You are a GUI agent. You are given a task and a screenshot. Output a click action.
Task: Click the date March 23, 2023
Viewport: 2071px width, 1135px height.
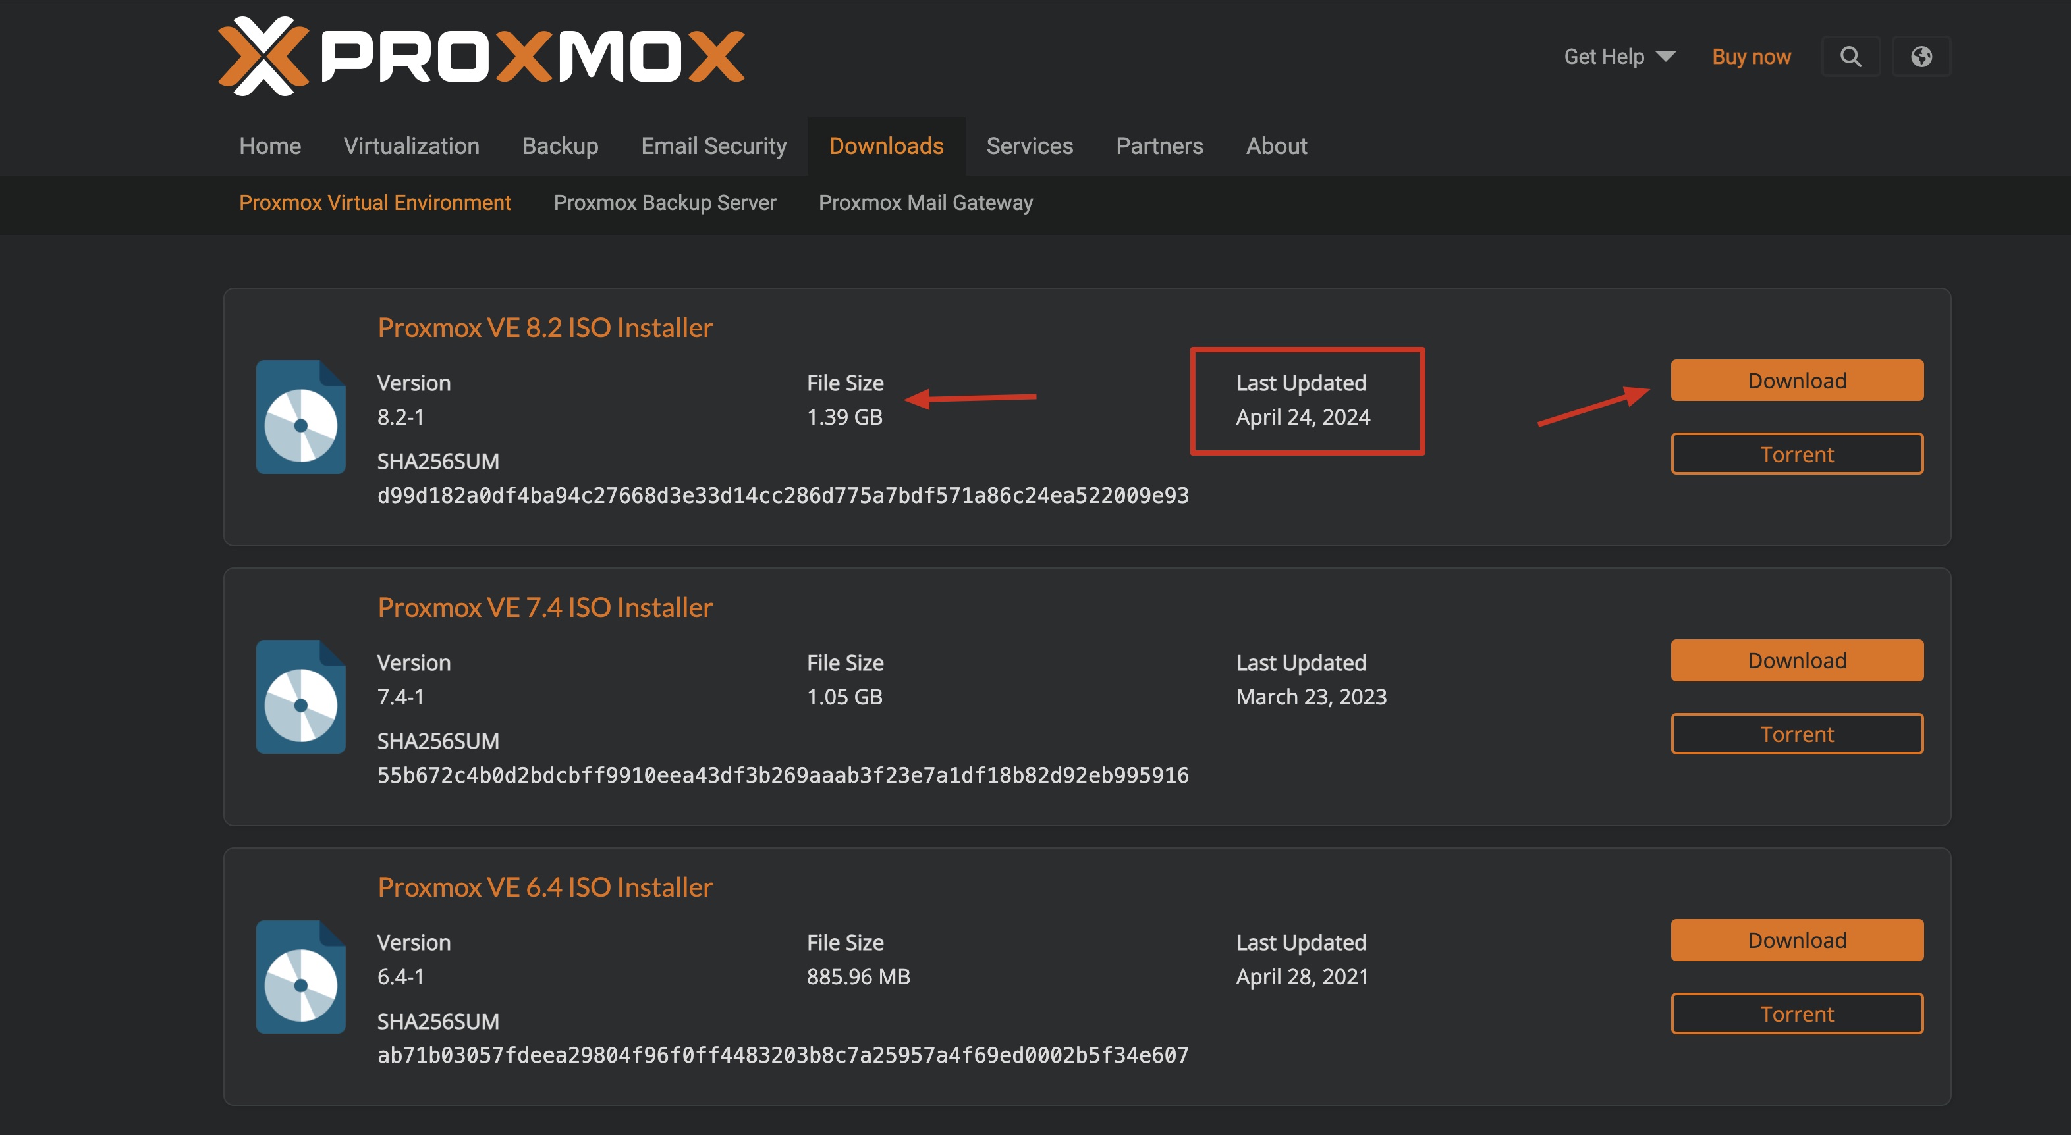[x=1312, y=697]
